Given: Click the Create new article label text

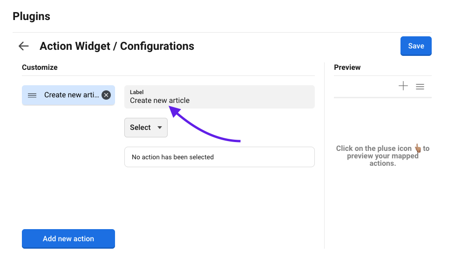Looking at the screenshot, I should pos(160,100).
